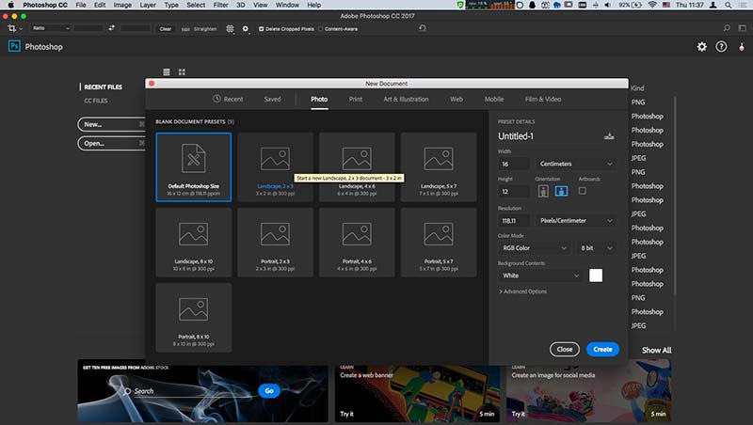Open CC FILES section
Screen dimensions: 753x425
(x=96, y=101)
